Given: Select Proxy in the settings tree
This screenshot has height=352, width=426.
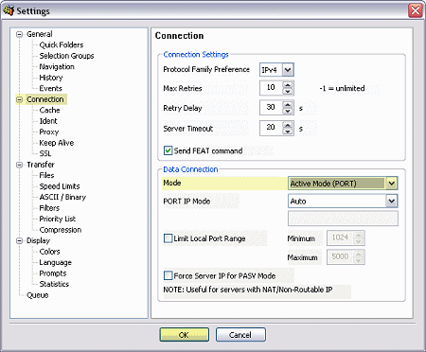Looking at the screenshot, I should [x=49, y=132].
